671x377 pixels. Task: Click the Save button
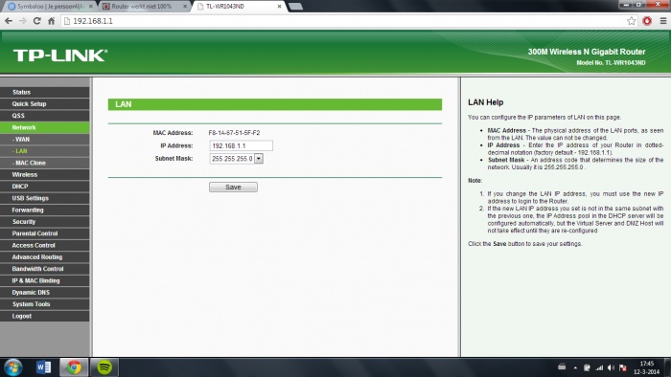[233, 187]
